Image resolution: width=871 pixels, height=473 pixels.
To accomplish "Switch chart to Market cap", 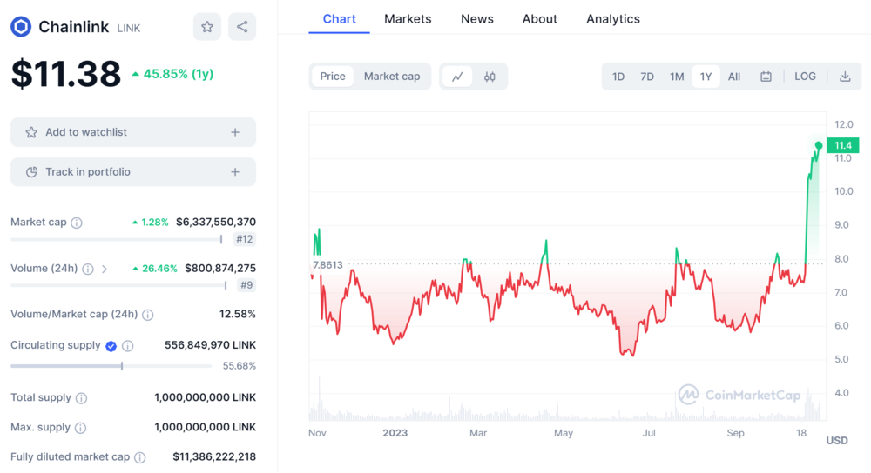I will point(392,77).
